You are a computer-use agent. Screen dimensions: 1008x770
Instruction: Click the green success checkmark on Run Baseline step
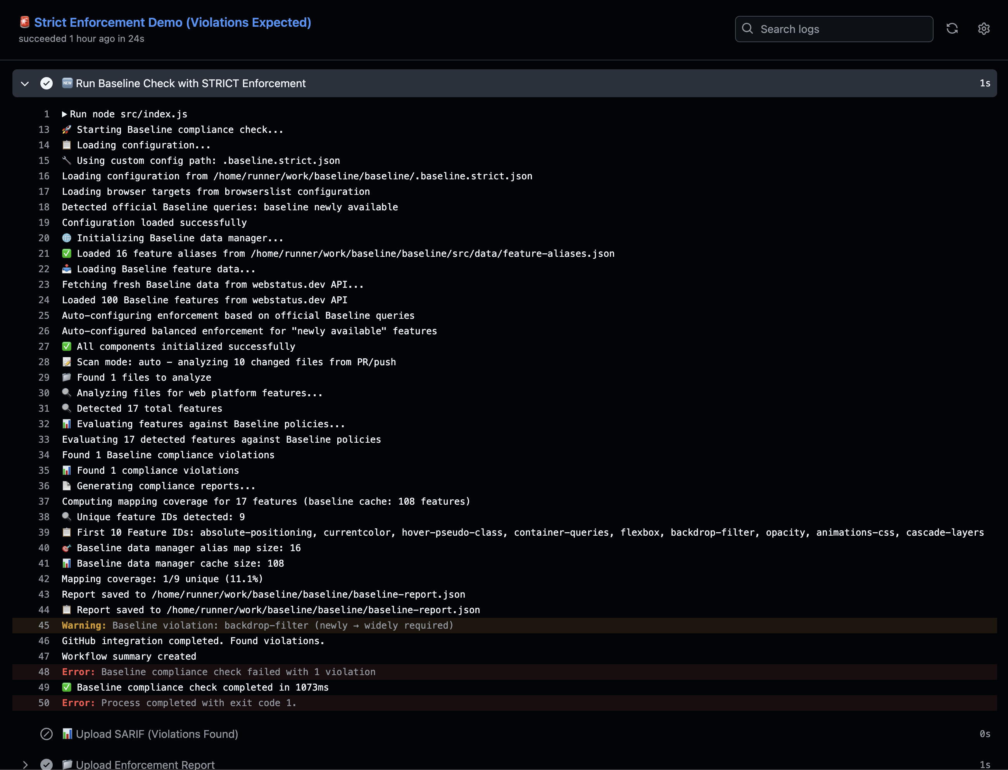[x=47, y=83]
